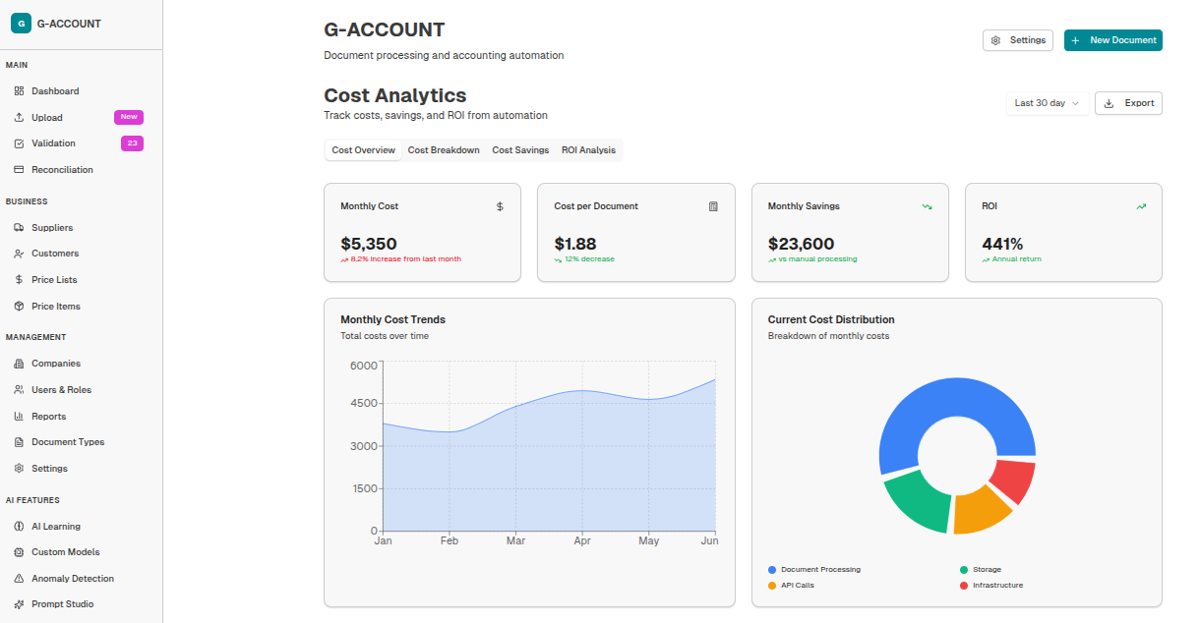Viewport: 1200px width, 623px height.
Task: Click the calculator icon on Cost per Document card
Action: coord(713,206)
